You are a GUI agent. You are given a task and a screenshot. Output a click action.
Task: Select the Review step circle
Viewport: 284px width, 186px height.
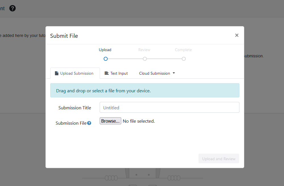coord(145,59)
